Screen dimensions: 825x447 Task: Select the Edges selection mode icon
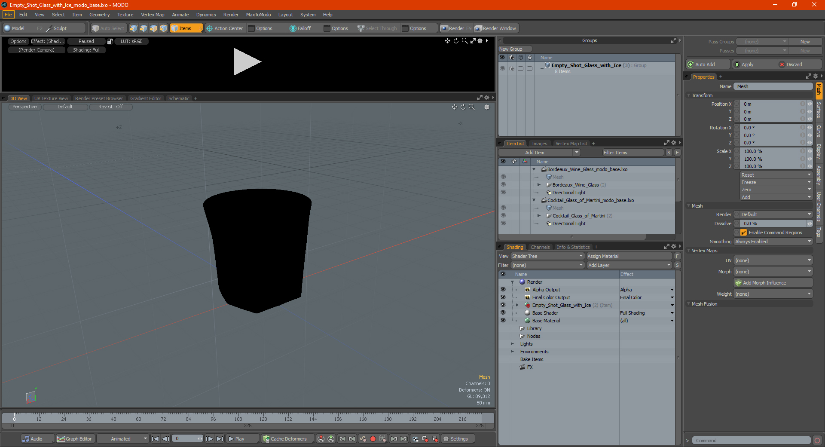coord(144,28)
